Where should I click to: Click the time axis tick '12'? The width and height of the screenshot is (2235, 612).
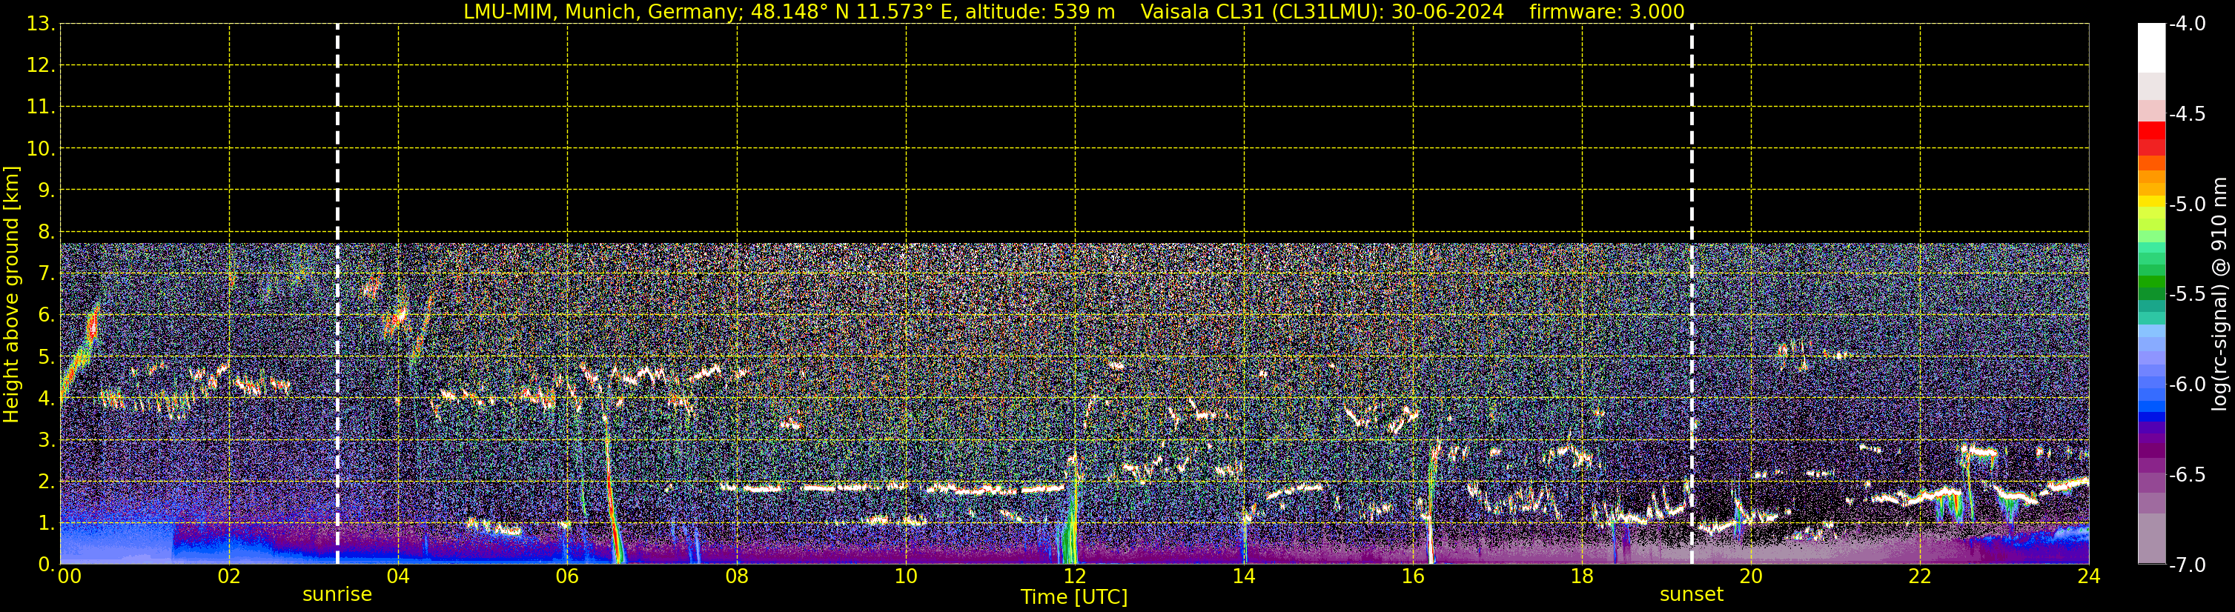click(x=1075, y=576)
